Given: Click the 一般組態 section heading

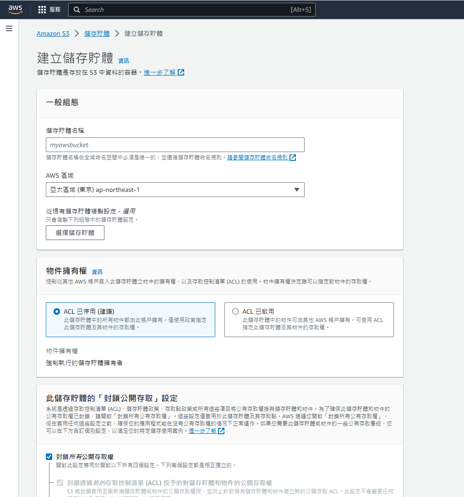Looking at the screenshot, I should pos(62,103).
